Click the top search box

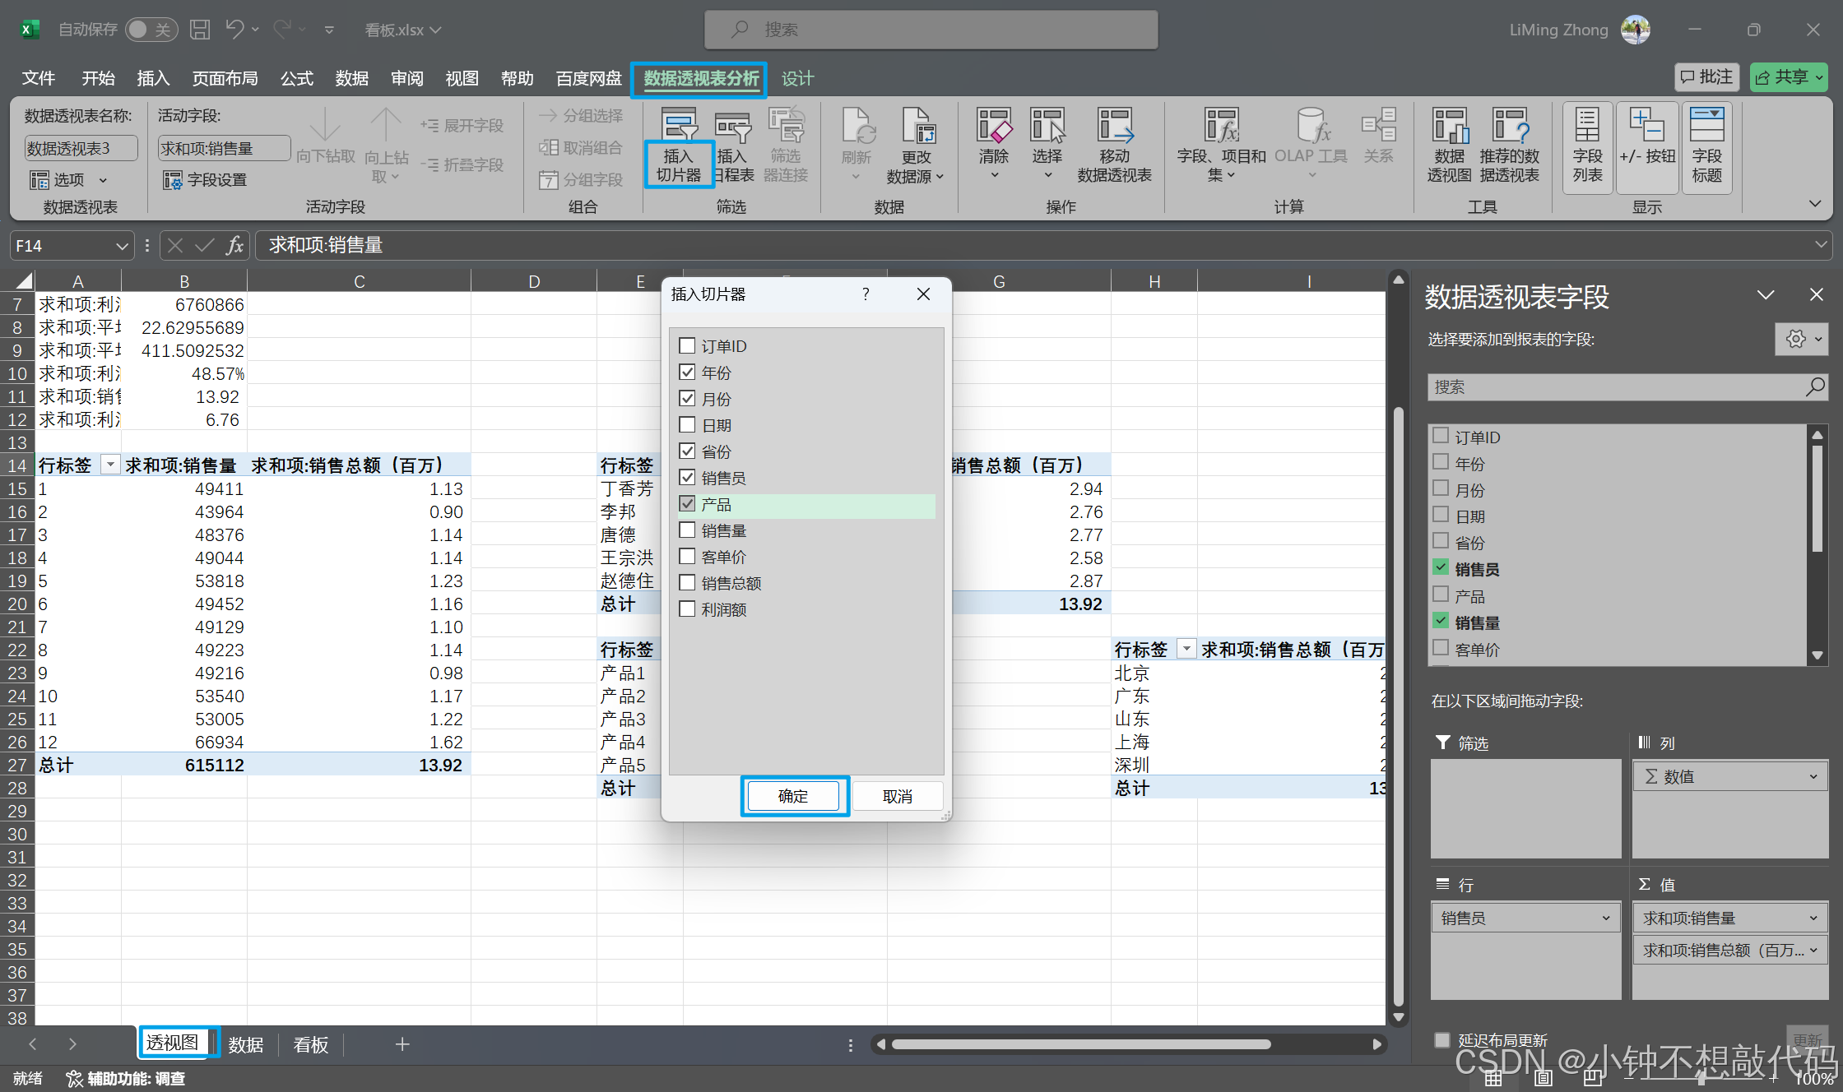tap(931, 30)
